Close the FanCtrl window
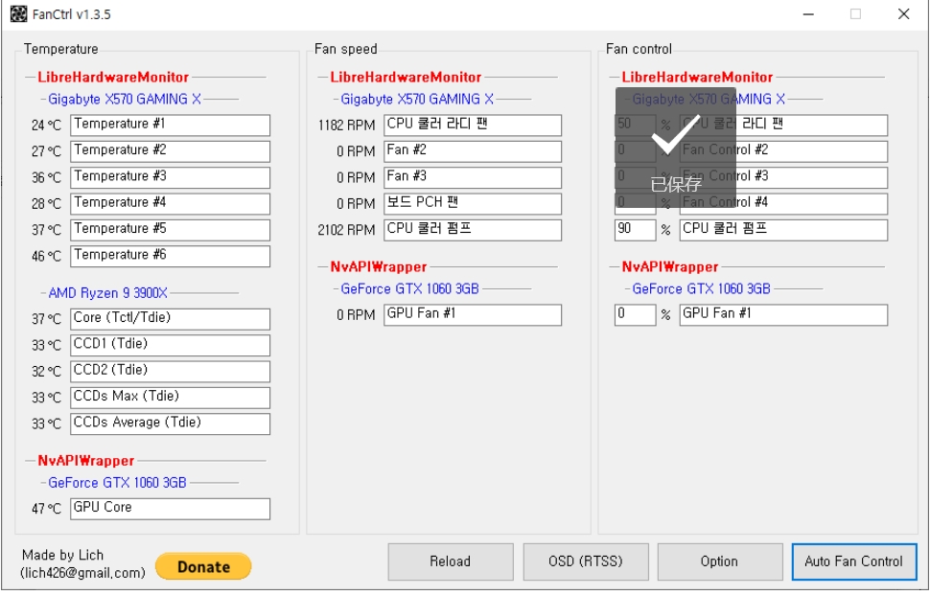 903,13
